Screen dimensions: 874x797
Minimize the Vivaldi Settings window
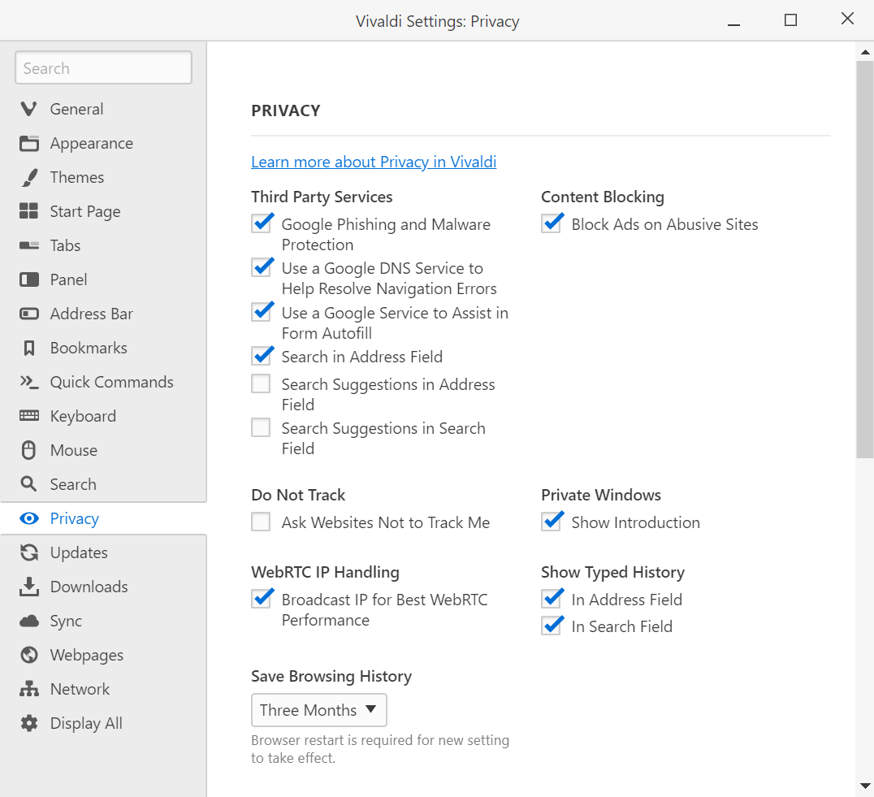point(734,25)
